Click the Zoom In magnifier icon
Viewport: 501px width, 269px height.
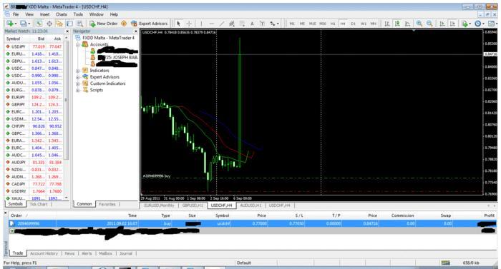tap(419, 24)
